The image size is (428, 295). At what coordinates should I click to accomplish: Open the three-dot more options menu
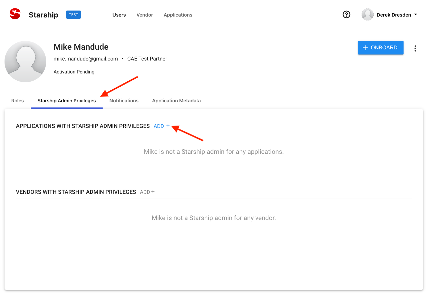pos(415,48)
